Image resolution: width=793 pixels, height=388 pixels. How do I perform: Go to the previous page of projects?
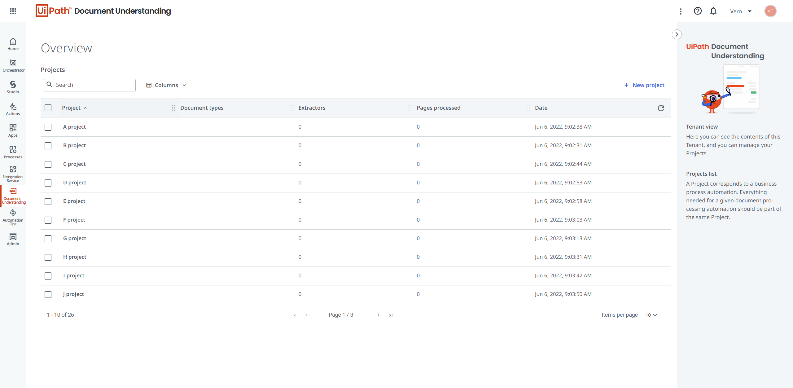[306, 315]
